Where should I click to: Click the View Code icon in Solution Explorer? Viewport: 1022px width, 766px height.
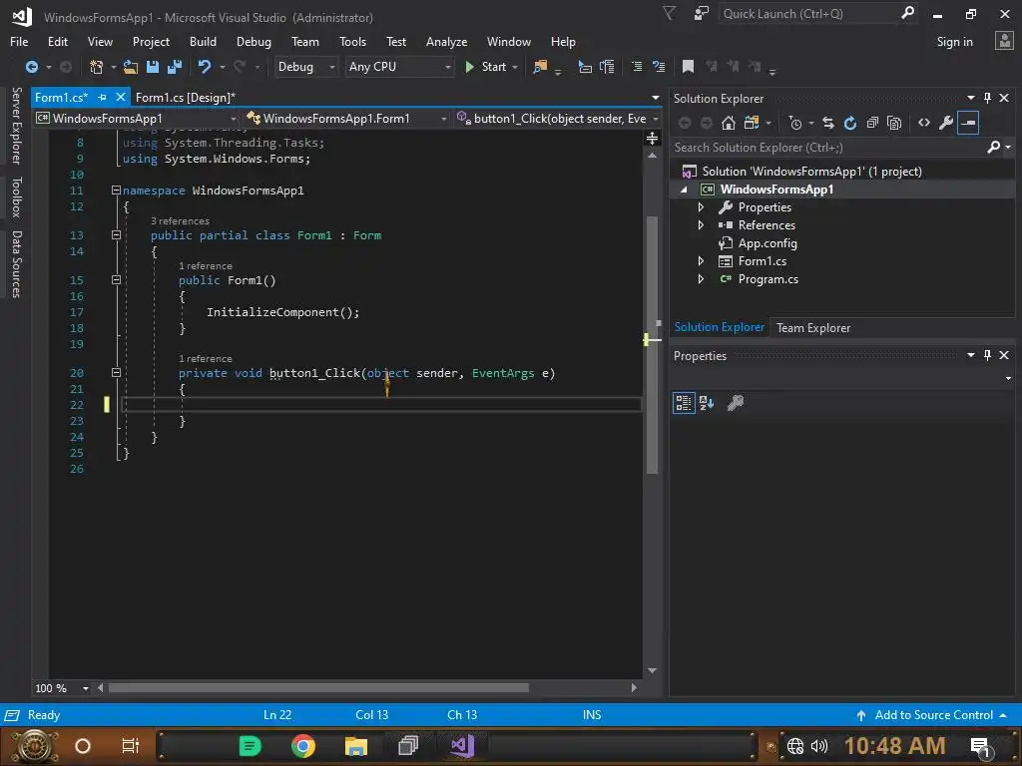pos(924,123)
